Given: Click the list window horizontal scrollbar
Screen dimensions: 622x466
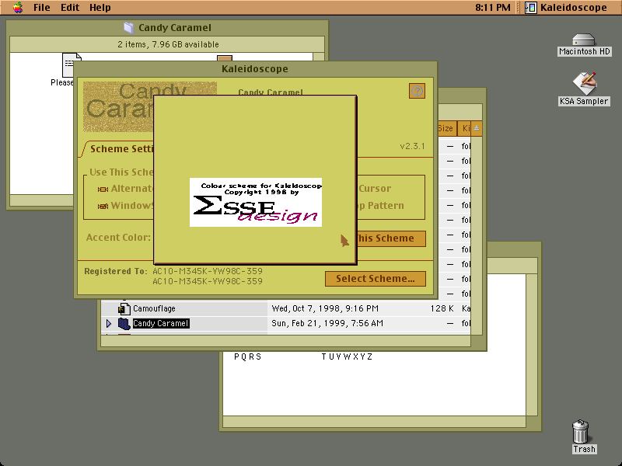Looking at the screenshot, I should pyautogui.click(x=285, y=341).
